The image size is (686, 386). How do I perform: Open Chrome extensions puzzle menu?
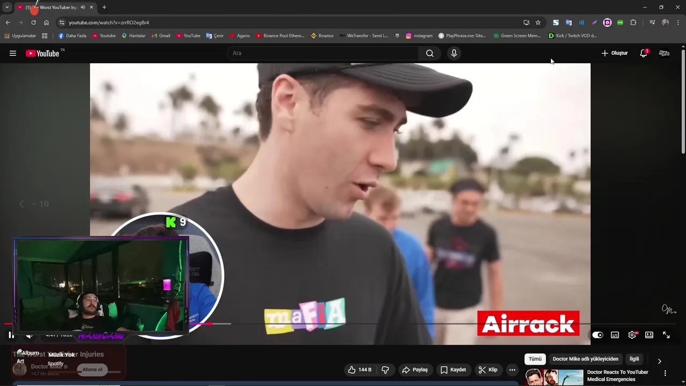[x=633, y=23]
